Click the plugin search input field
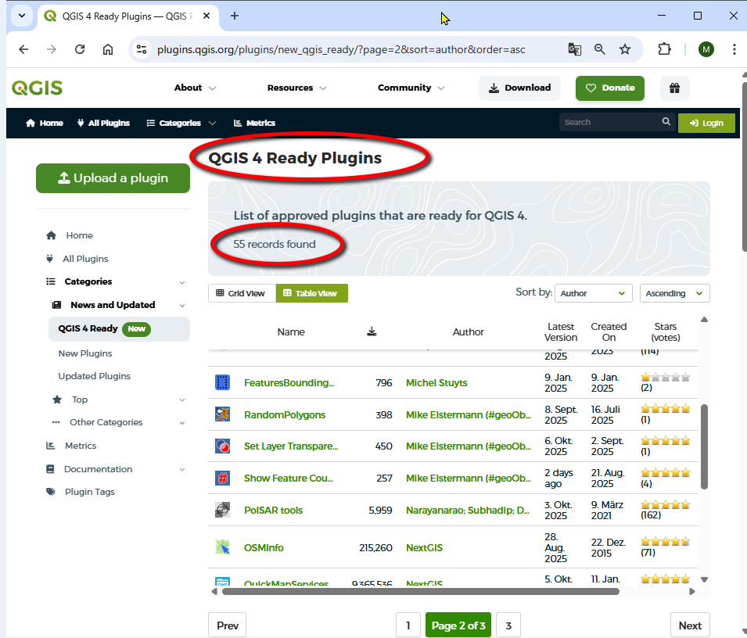The height and width of the screenshot is (638, 747). 609,122
